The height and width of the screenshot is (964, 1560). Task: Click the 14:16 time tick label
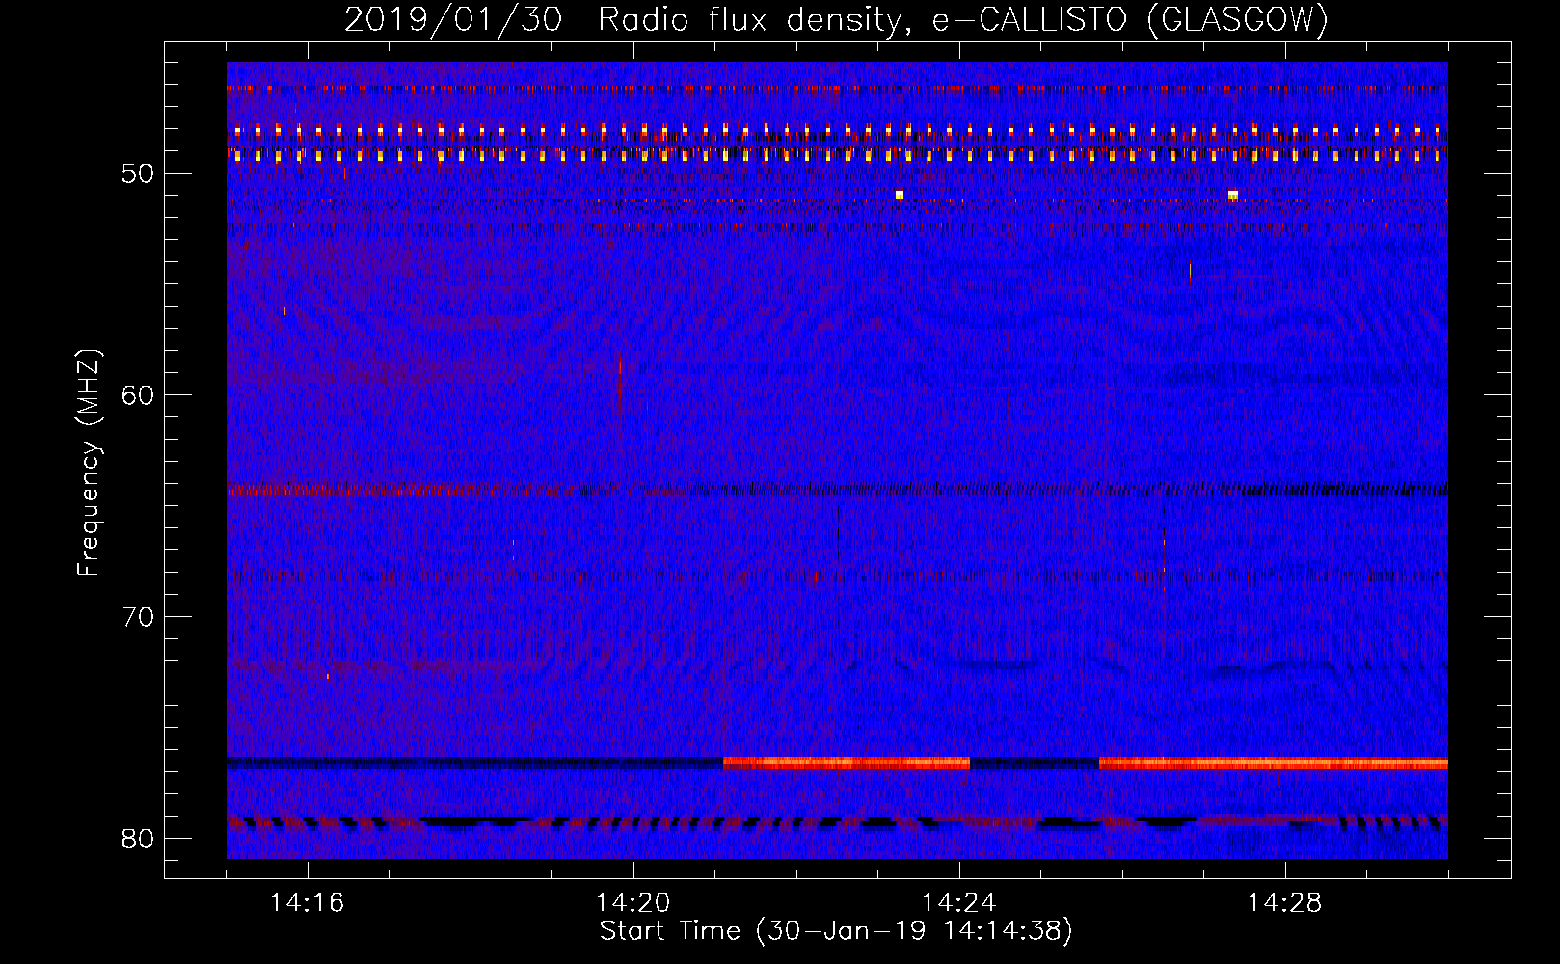coord(307,903)
